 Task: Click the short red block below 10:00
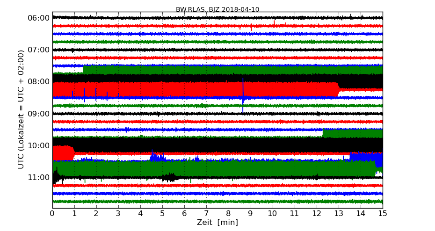click(x=62, y=153)
